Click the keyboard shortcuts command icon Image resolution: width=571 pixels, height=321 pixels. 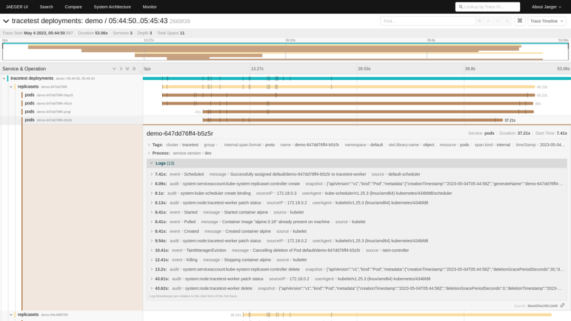pyautogui.click(x=520, y=21)
